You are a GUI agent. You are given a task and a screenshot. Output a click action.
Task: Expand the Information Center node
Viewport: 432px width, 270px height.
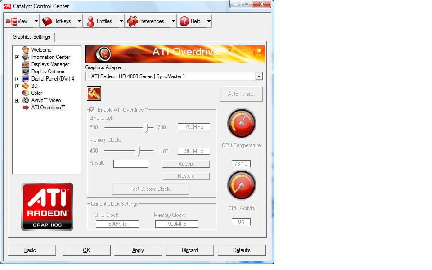18,57
